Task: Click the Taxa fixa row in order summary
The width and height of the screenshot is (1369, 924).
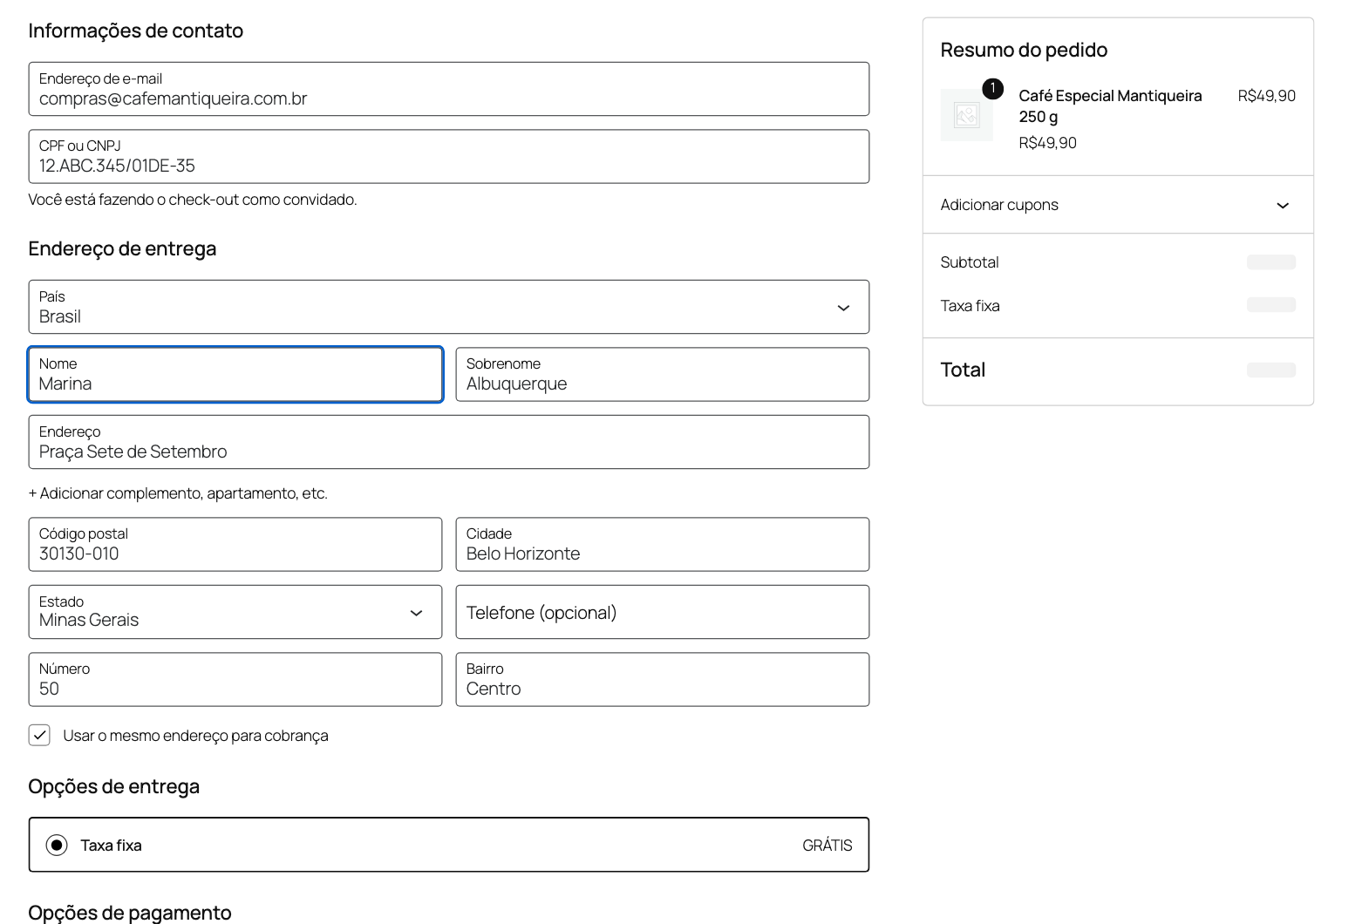Action: [x=1118, y=306]
